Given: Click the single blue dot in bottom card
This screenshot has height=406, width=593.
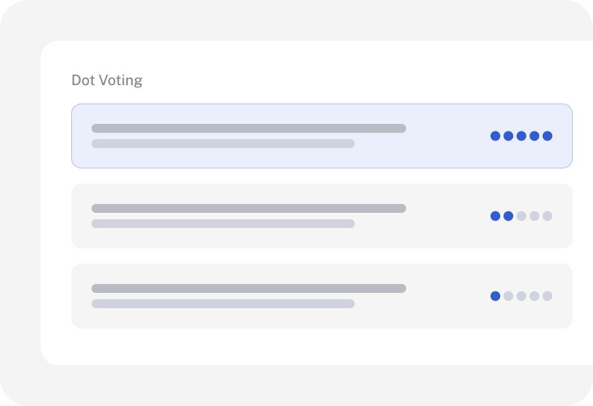Looking at the screenshot, I should [495, 296].
